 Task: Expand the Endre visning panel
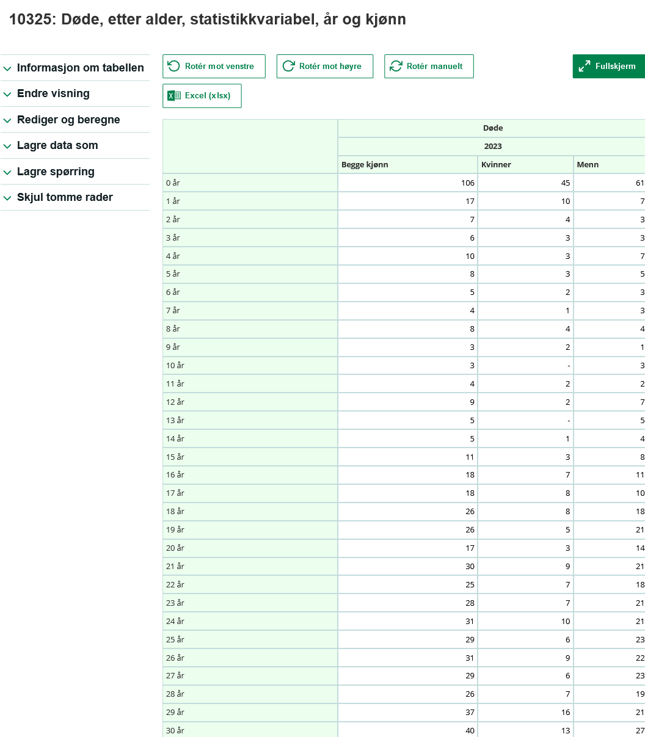75,93
